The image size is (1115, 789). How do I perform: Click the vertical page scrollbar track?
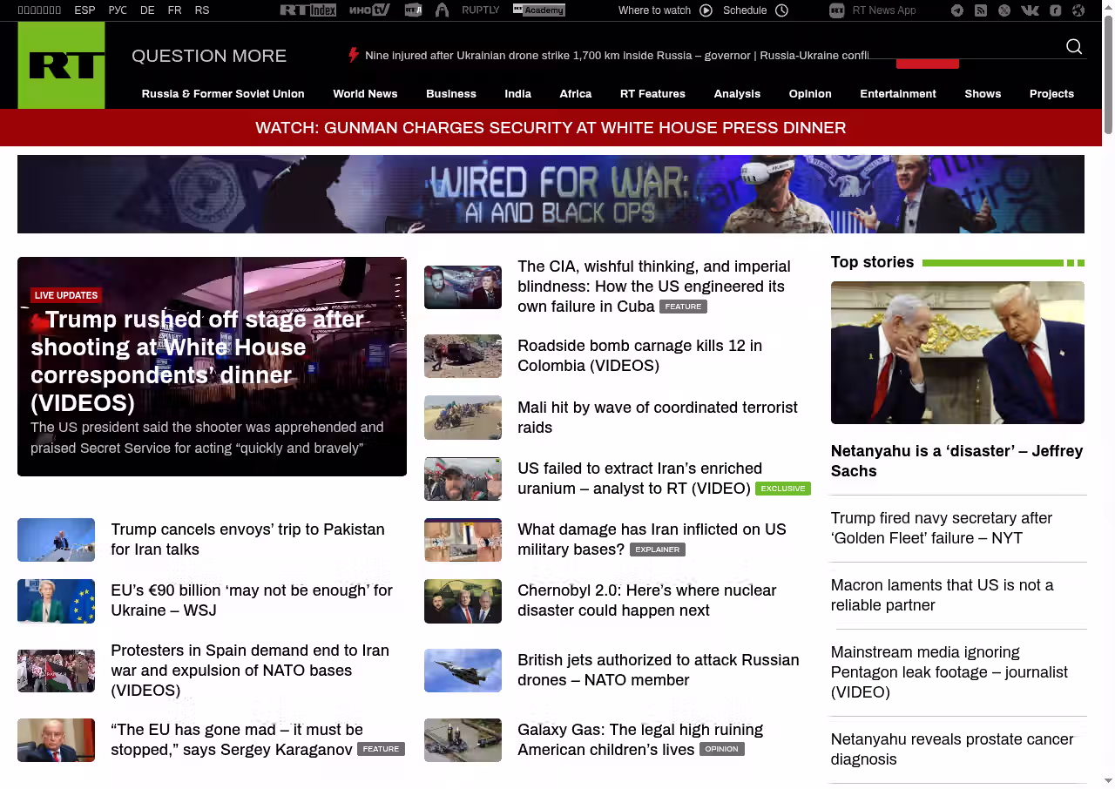pyautogui.click(x=1108, y=435)
